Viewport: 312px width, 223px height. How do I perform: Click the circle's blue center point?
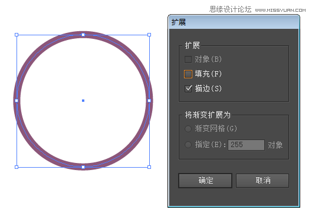[83, 101]
